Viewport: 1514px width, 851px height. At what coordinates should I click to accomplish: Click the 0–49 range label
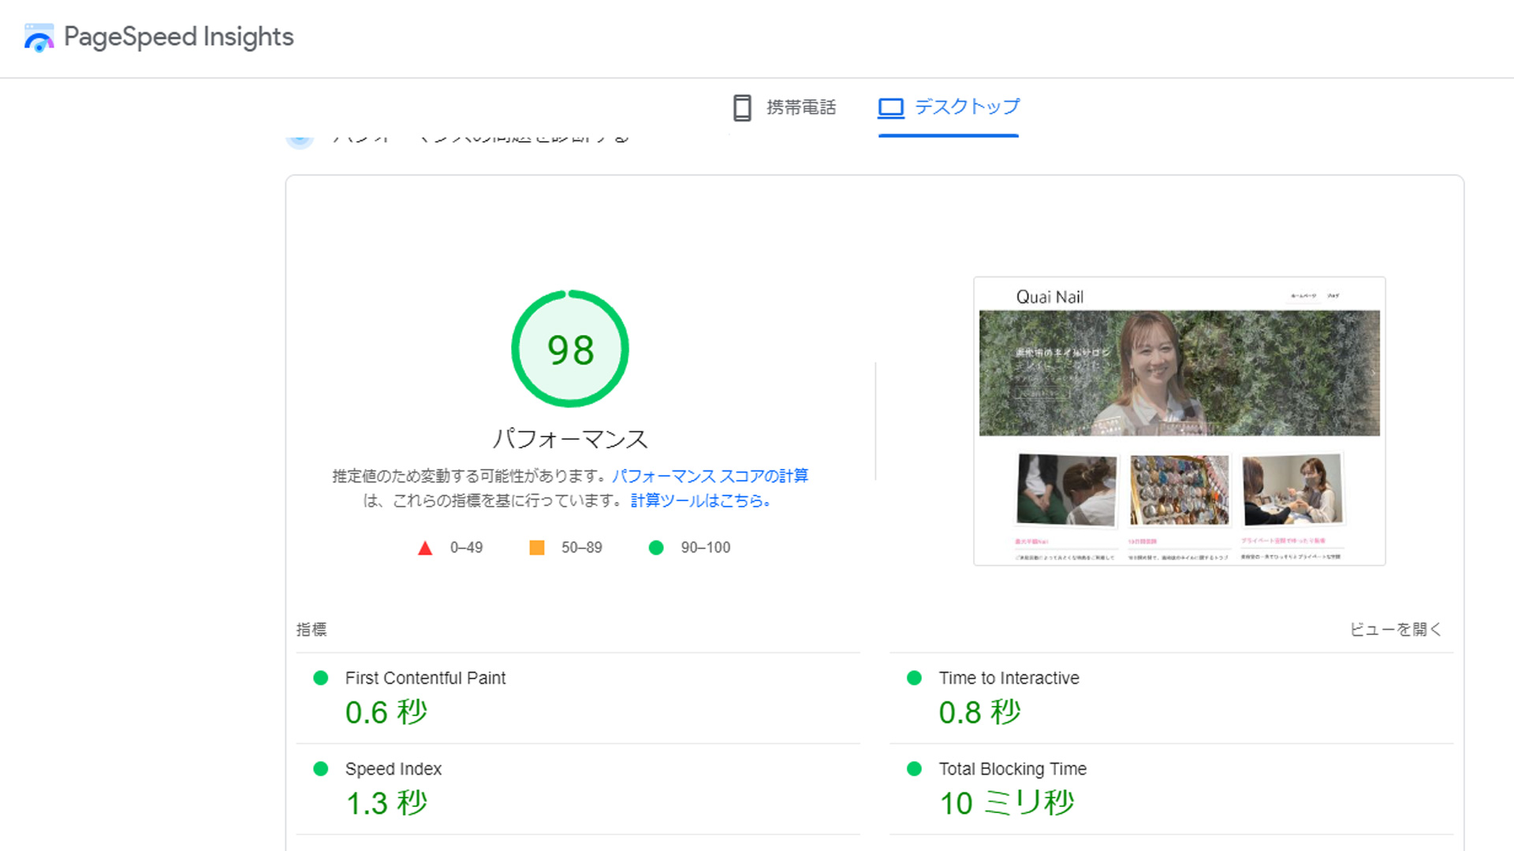click(466, 548)
